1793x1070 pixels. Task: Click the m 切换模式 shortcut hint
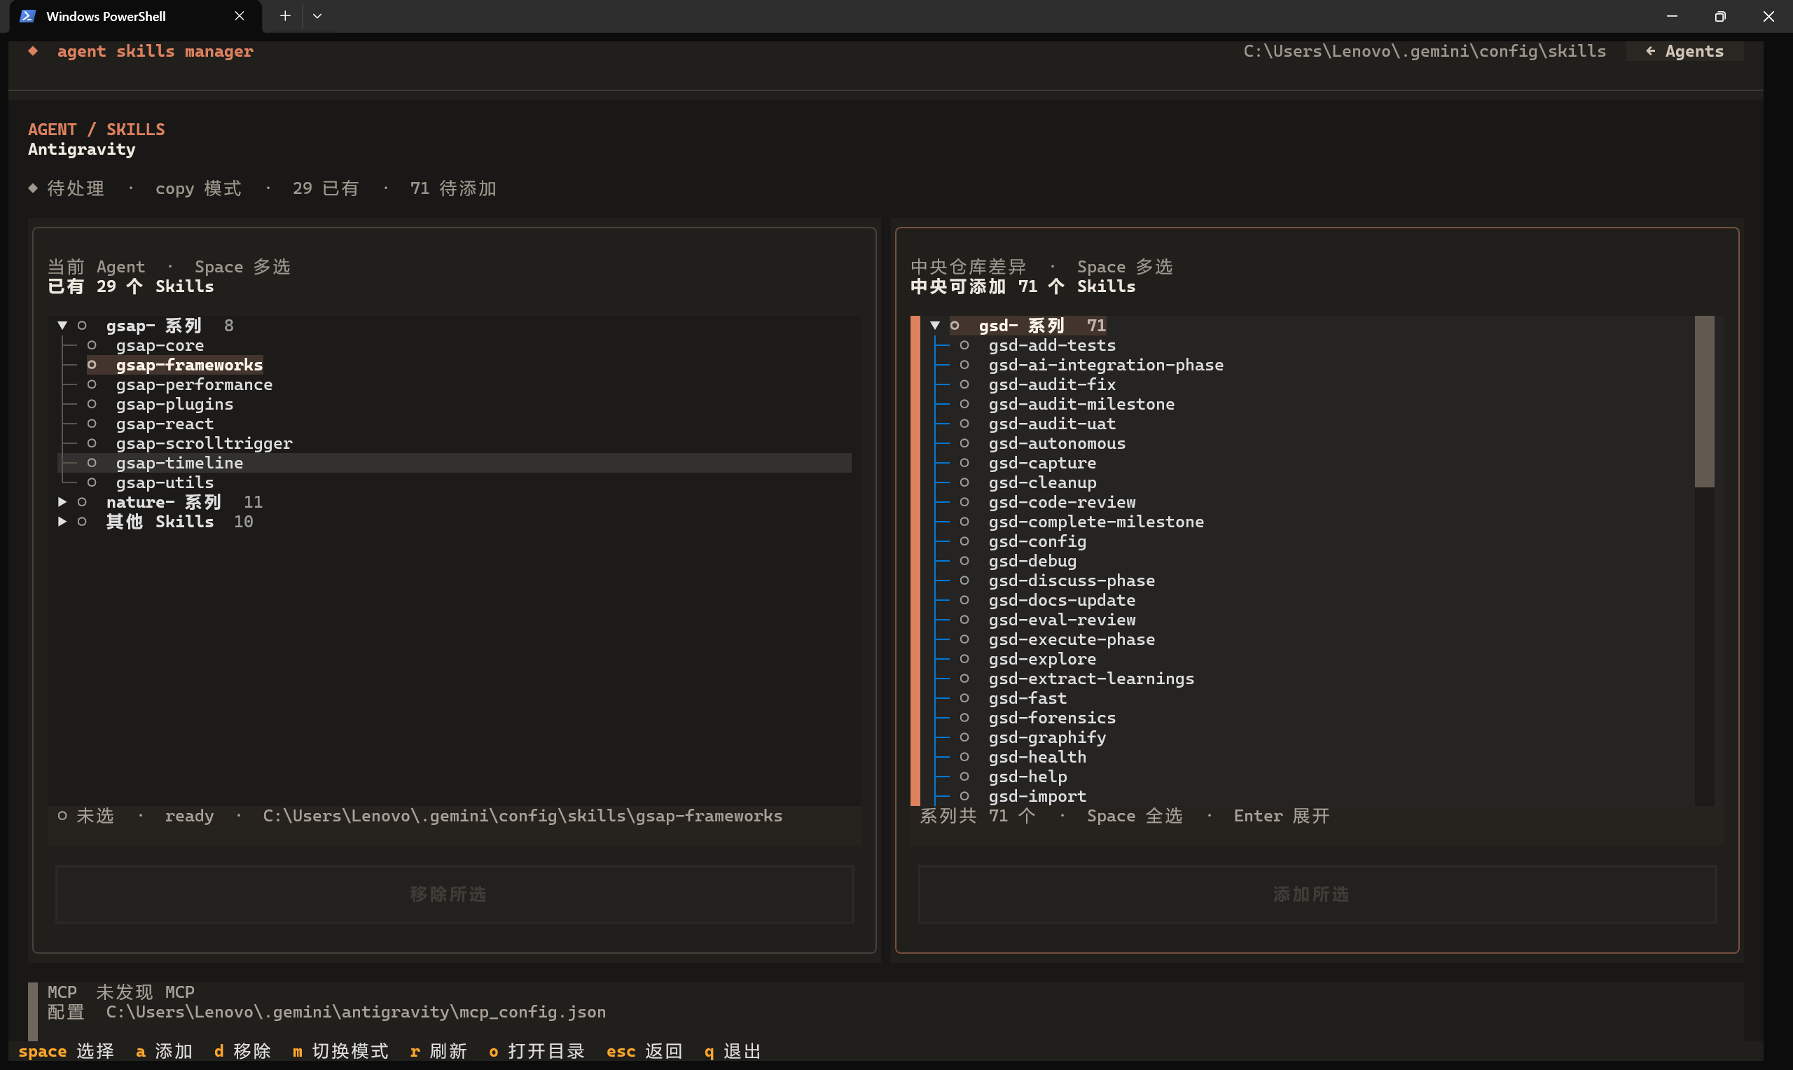[x=340, y=1051]
